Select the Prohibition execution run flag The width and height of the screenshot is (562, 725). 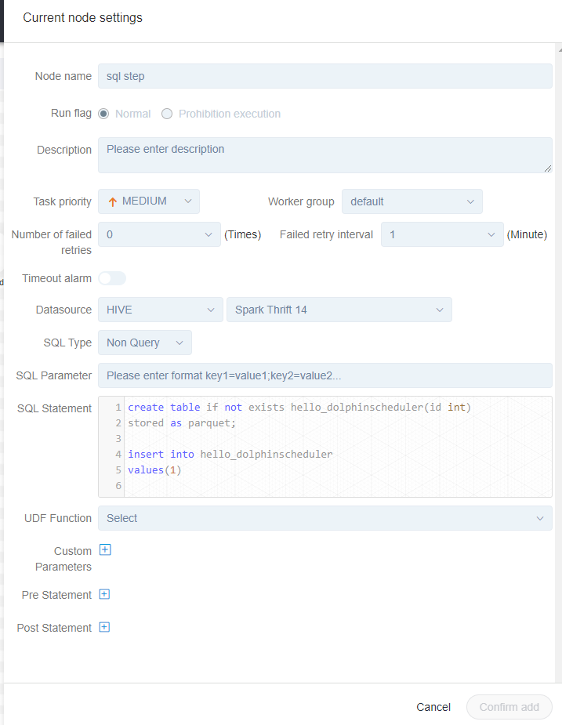tap(166, 114)
